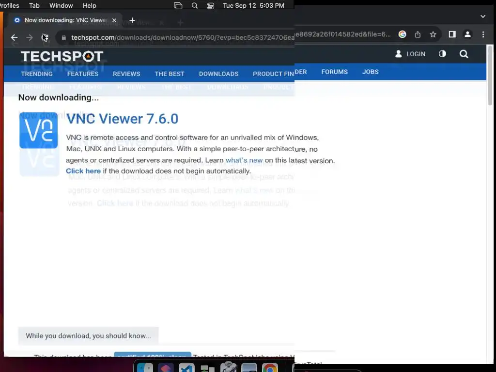The height and width of the screenshot is (372, 496).
Task: Bookmark this page with the star
Action: [x=433, y=34]
